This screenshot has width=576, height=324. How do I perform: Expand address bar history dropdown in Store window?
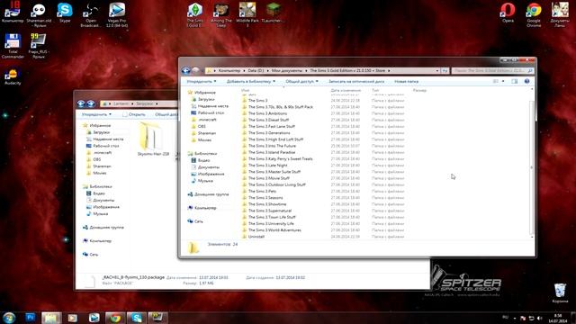pyautogui.click(x=437, y=70)
